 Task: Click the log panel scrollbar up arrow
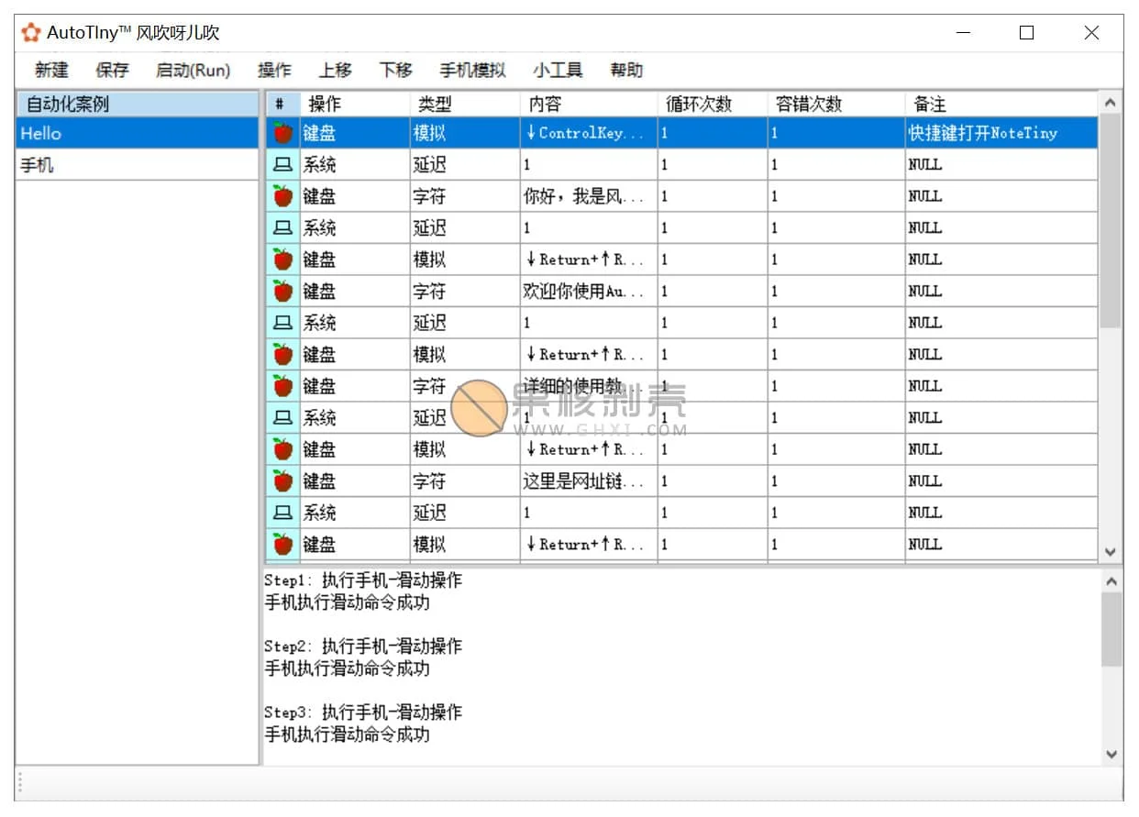coord(1111,581)
